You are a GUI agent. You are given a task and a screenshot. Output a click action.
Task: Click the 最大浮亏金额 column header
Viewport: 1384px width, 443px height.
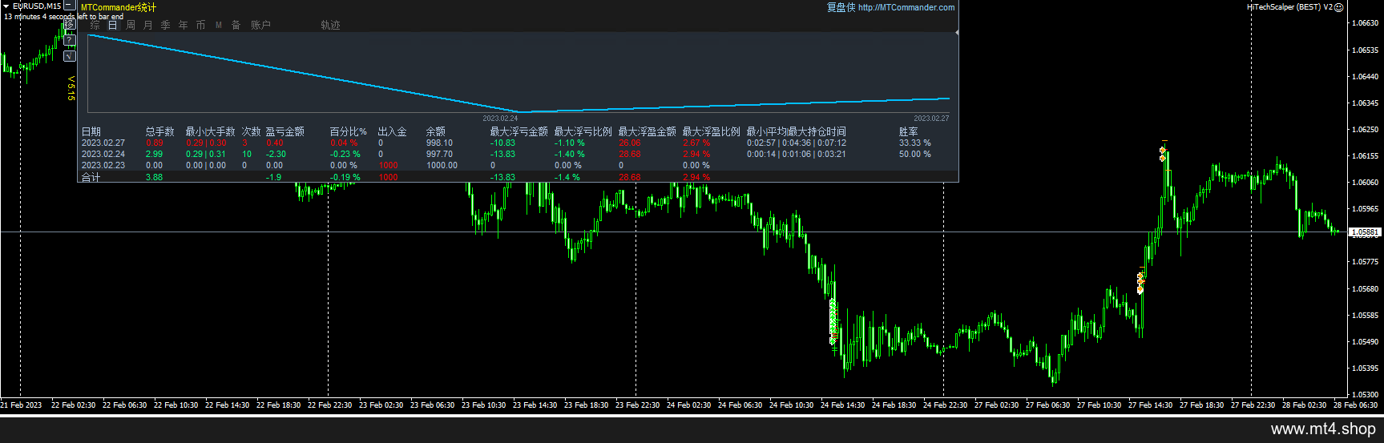518,131
